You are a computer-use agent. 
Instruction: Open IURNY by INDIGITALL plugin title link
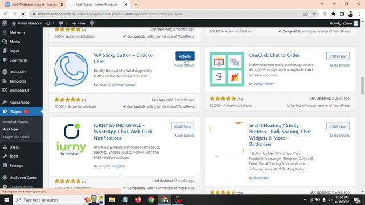[123, 132]
